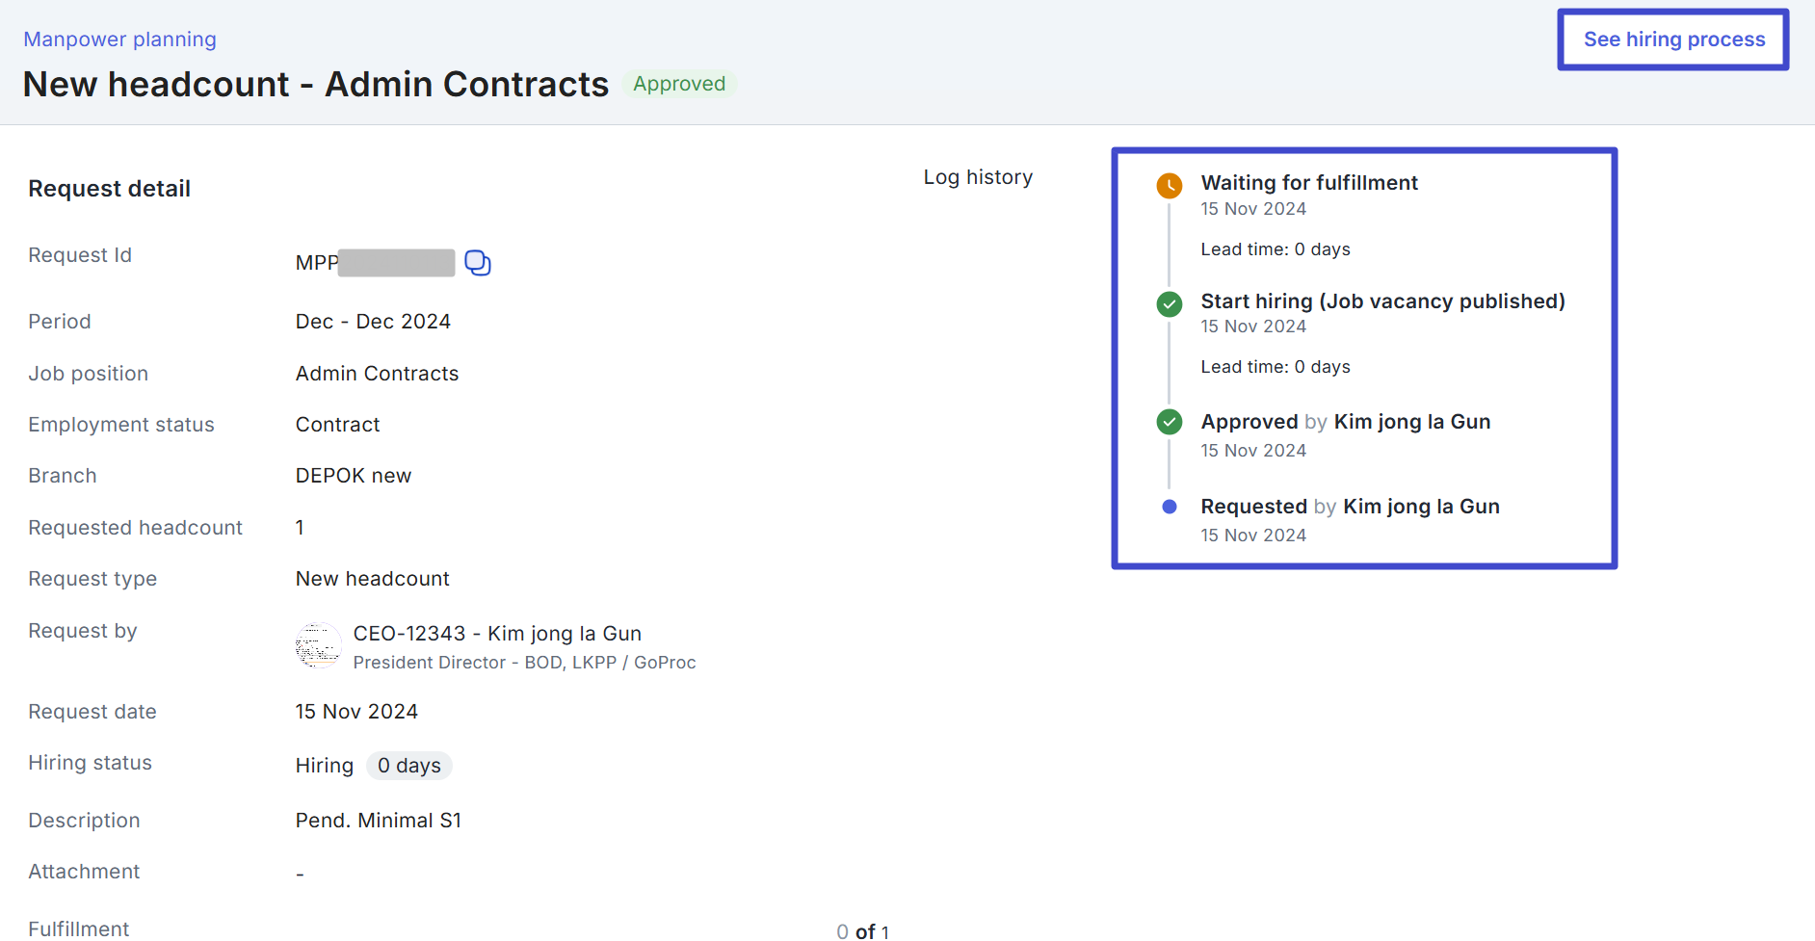
Task: Go back to Manpower planning
Action: click(x=119, y=39)
